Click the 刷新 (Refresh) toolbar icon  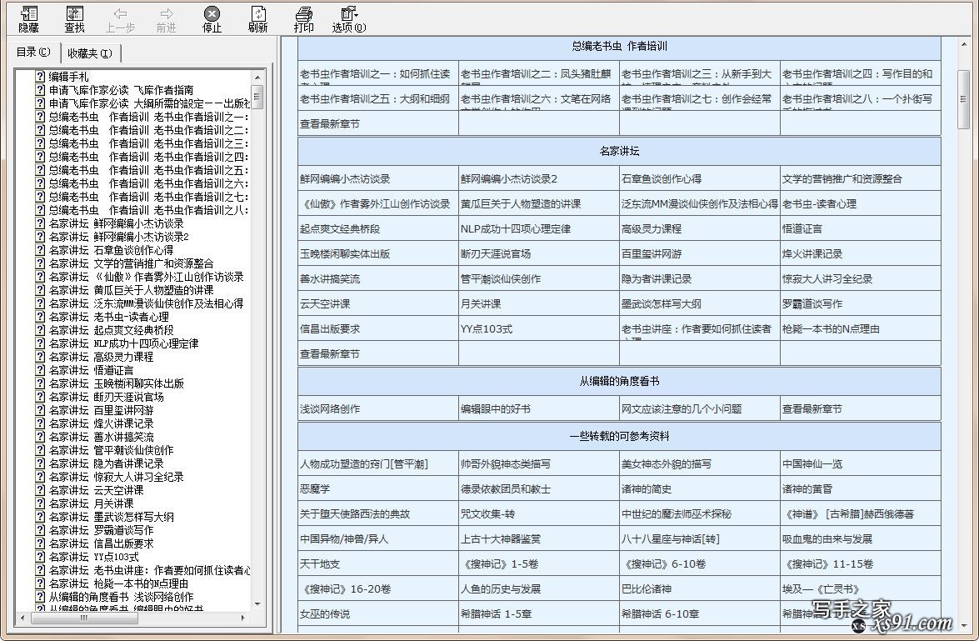click(x=257, y=13)
